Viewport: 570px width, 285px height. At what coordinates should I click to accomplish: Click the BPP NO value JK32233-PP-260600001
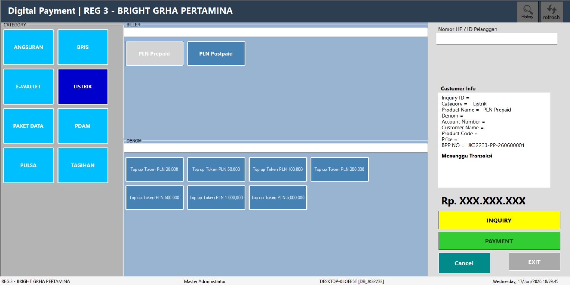(x=496, y=145)
